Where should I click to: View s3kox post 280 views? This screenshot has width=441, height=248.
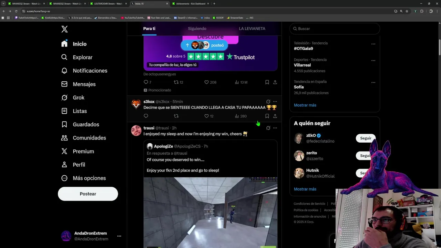coord(240,116)
